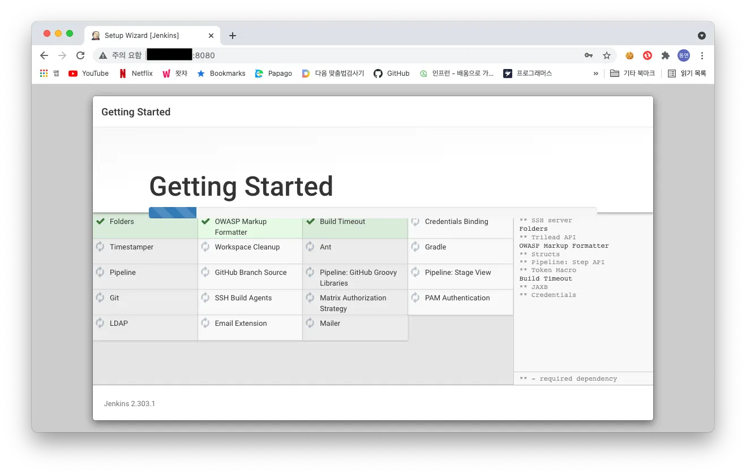The image size is (746, 474).
Task: Open the Netflix bookmark
Action: coord(136,74)
